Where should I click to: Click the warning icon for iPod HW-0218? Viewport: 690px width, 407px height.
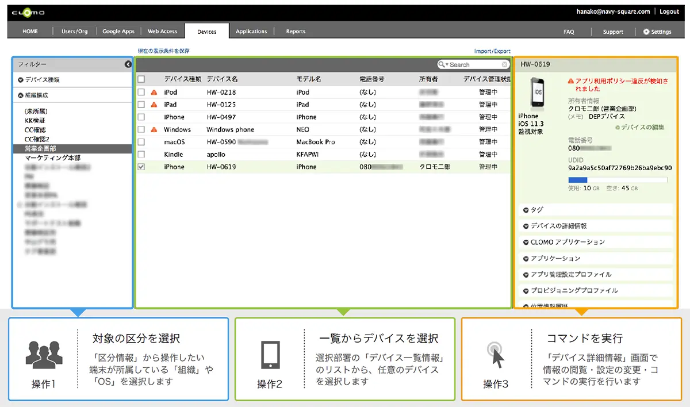pyautogui.click(x=154, y=93)
